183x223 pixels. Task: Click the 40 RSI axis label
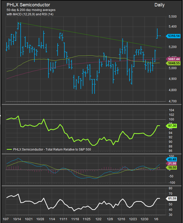[171, 210]
